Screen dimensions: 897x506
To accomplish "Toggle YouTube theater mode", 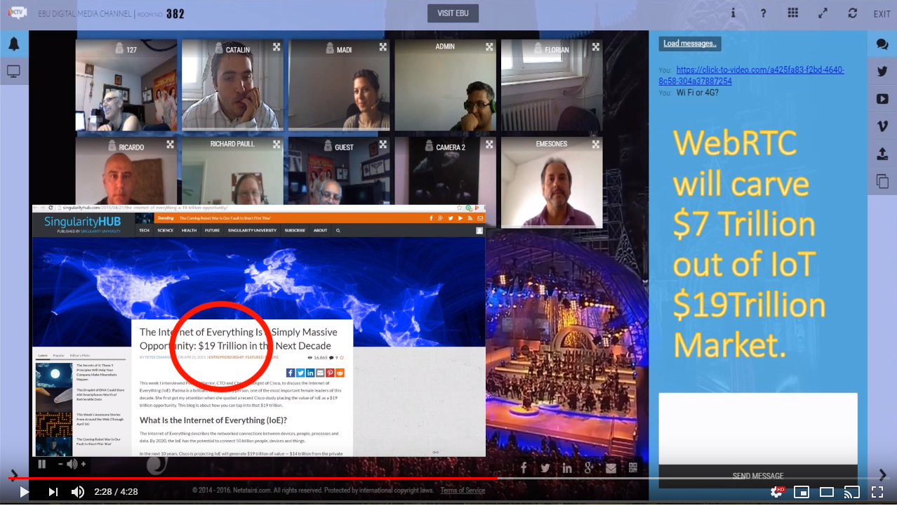I will coord(827,492).
